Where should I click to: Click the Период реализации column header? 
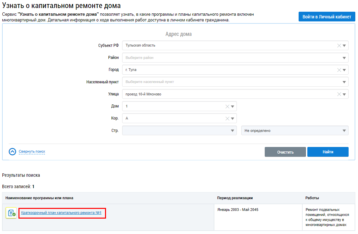coord(235,198)
